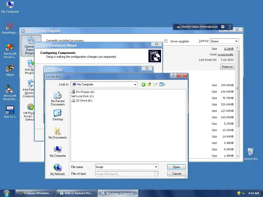
Task: Click the keyboard icon on the language bar
Action: (x=179, y=27)
